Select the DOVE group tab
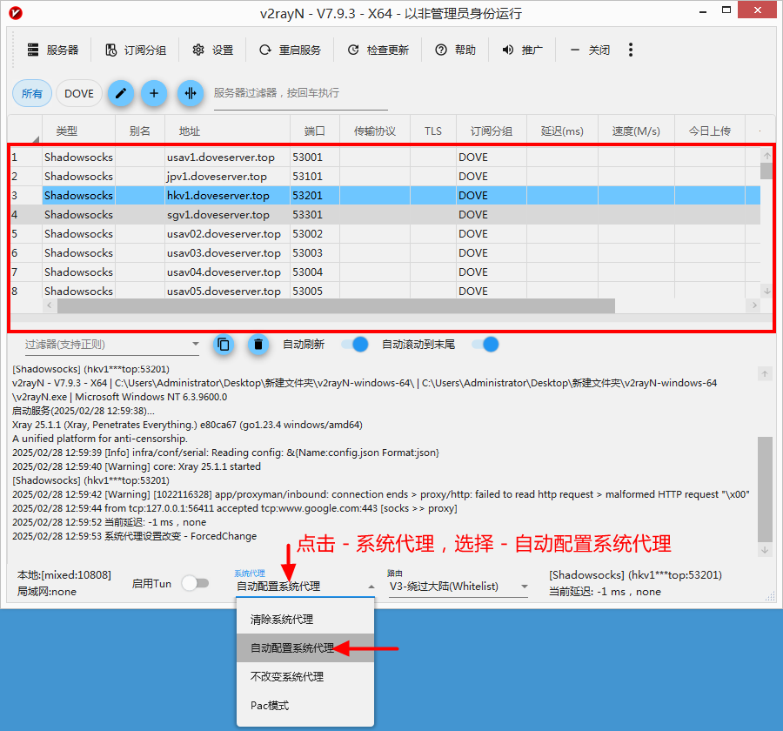This screenshot has width=783, height=731. (79, 93)
